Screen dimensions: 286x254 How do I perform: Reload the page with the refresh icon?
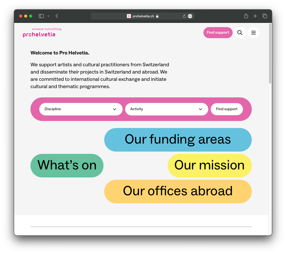184,16
